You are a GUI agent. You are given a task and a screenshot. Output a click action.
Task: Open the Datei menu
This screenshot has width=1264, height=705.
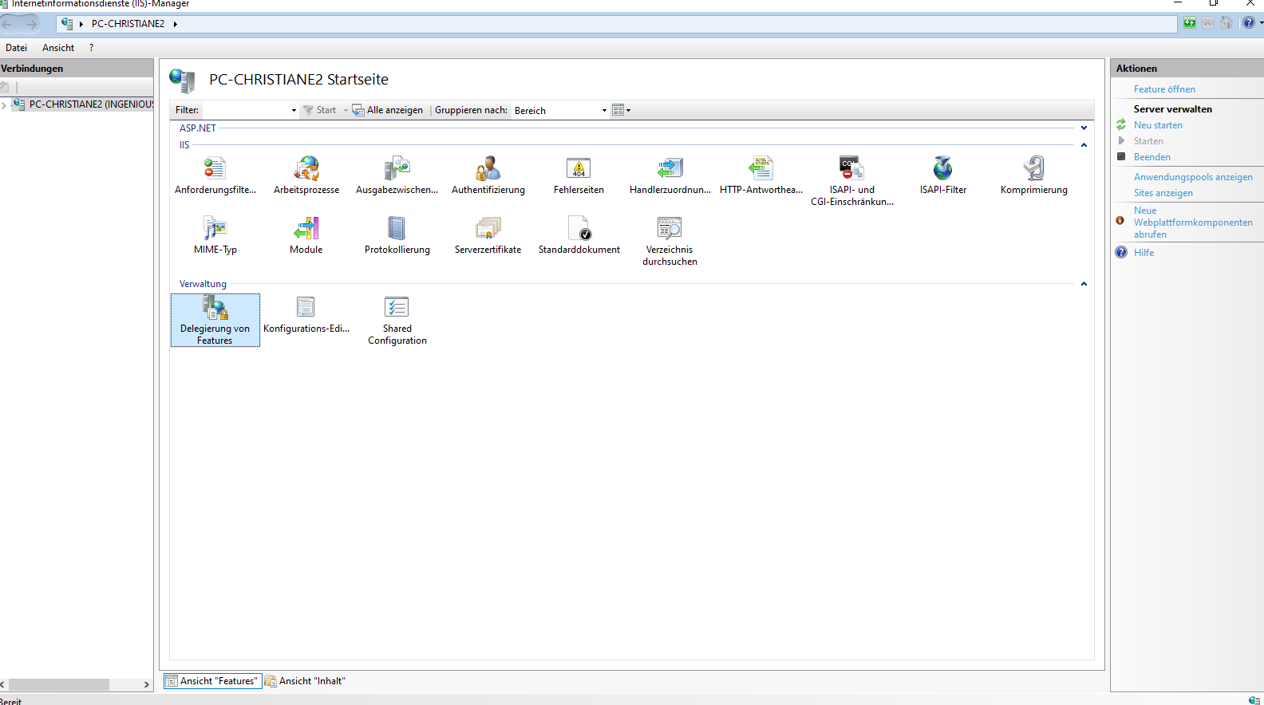click(16, 48)
